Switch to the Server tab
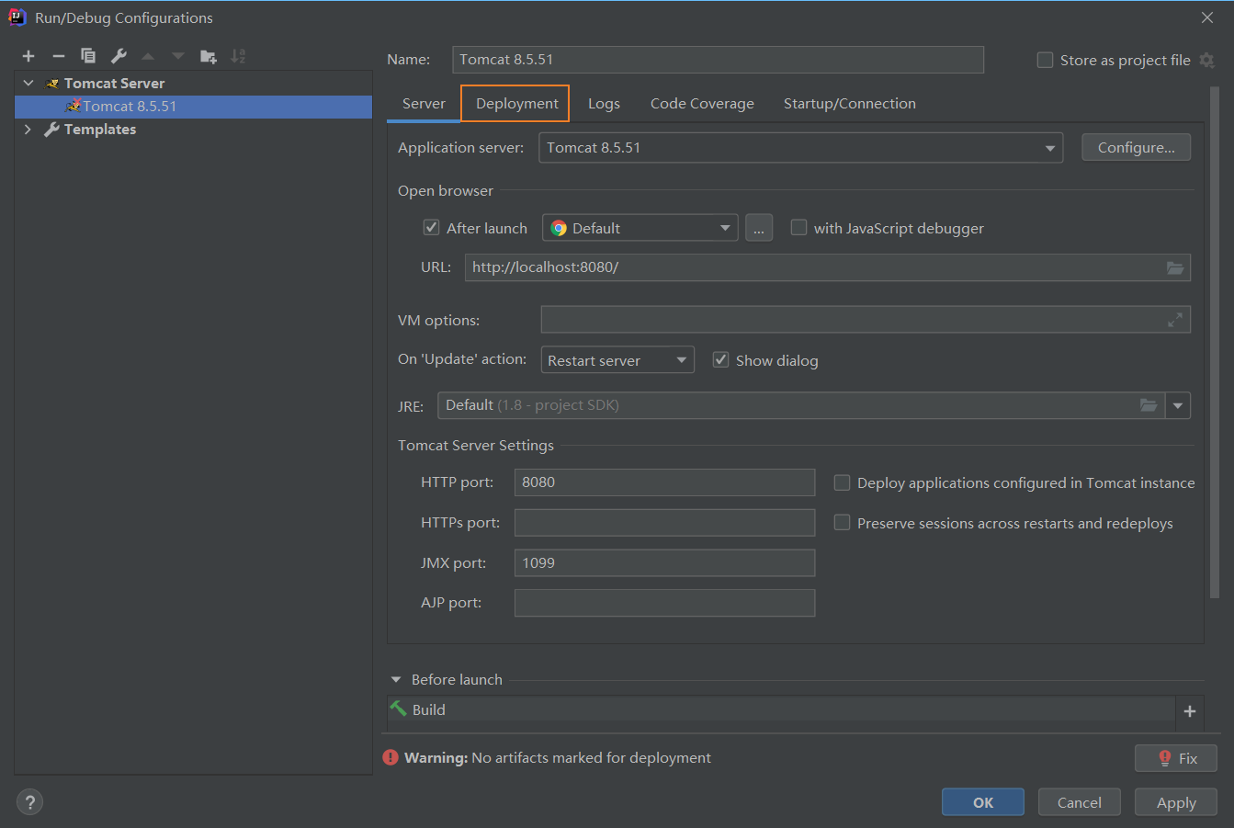Image resolution: width=1234 pixels, height=828 pixels. (x=424, y=104)
